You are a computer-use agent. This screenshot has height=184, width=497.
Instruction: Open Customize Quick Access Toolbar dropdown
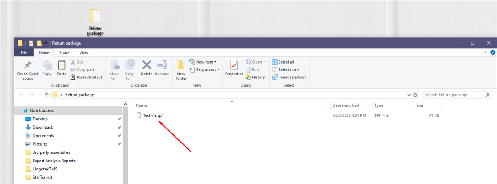coord(46,43)
